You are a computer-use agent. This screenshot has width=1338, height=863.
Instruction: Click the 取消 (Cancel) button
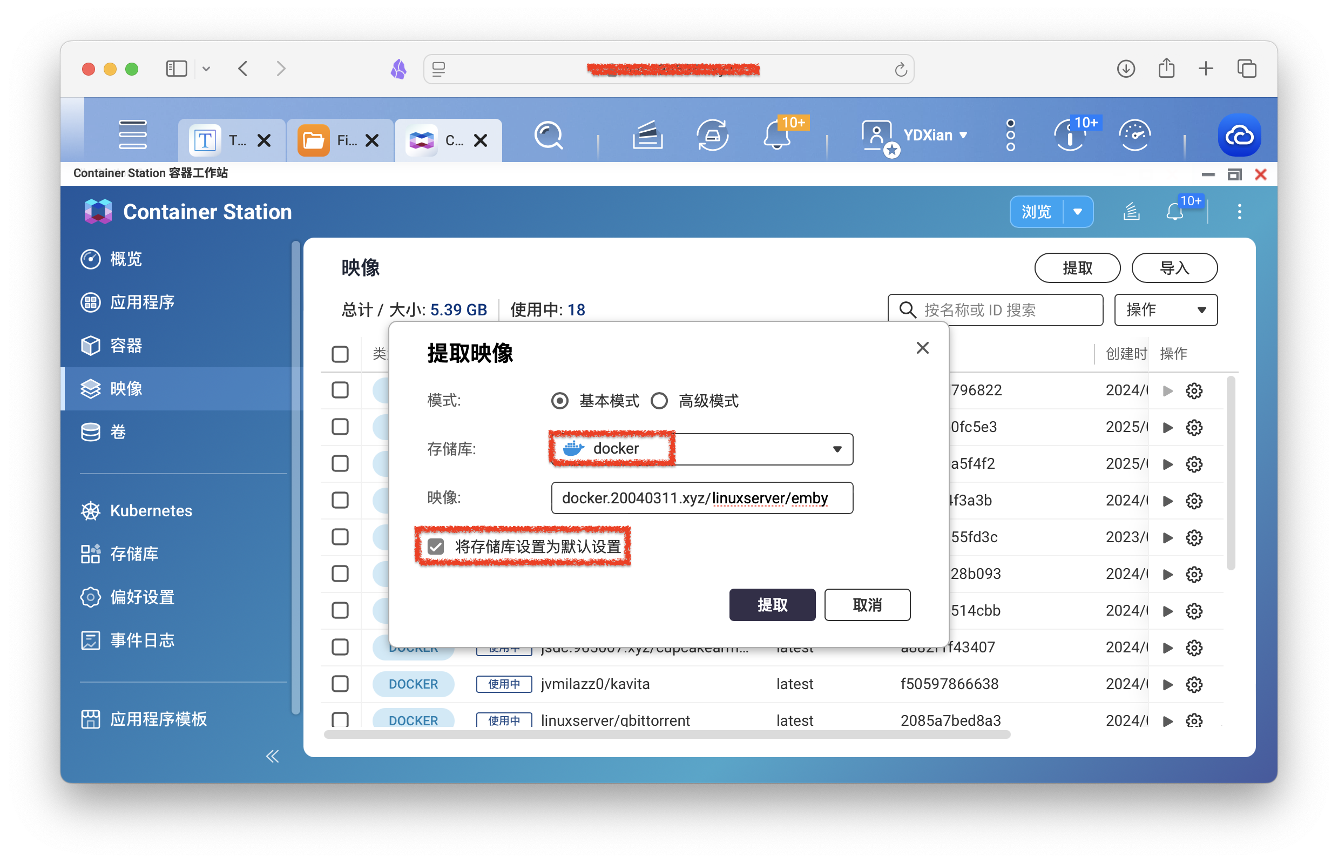pos(867,604)
